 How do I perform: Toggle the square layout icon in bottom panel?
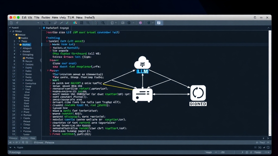268,147
